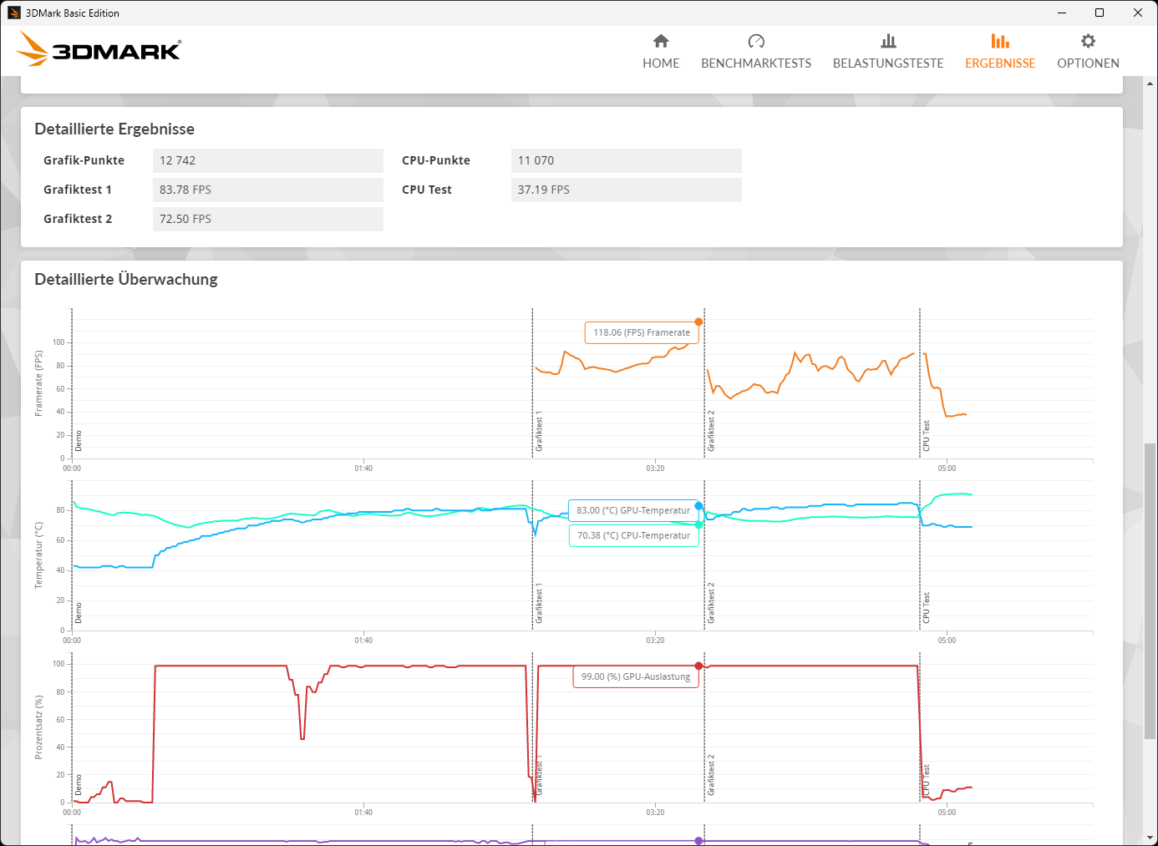Click the scrollbar down arrow

pos(1150,838)
